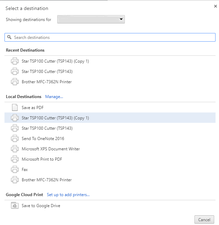The height and width of the screenshot is (225, 219).
Task: Choose Star TSP100 Cutter (TSP143) under Local Destinations
Action: coord(47,128)
